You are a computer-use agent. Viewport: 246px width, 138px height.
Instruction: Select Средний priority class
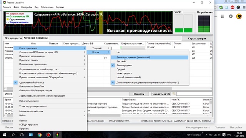coord(150,69)
